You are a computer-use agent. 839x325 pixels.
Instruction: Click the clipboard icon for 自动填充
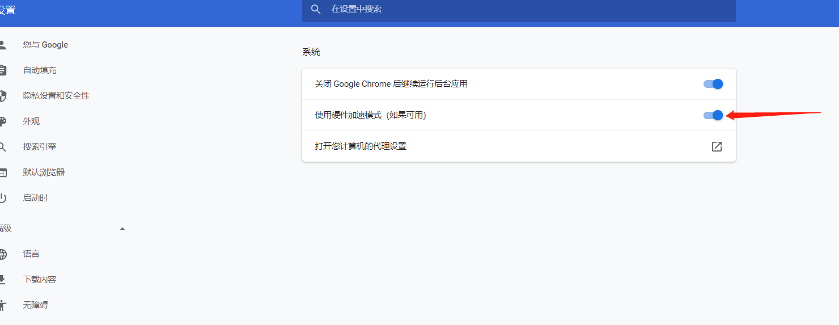click(x=2, y=70)
